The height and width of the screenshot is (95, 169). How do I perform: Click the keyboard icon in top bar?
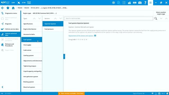point(129,3)
